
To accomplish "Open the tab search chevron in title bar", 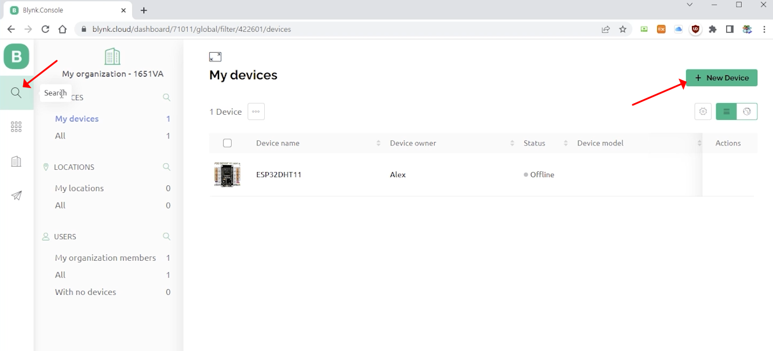I will (690, 5).
